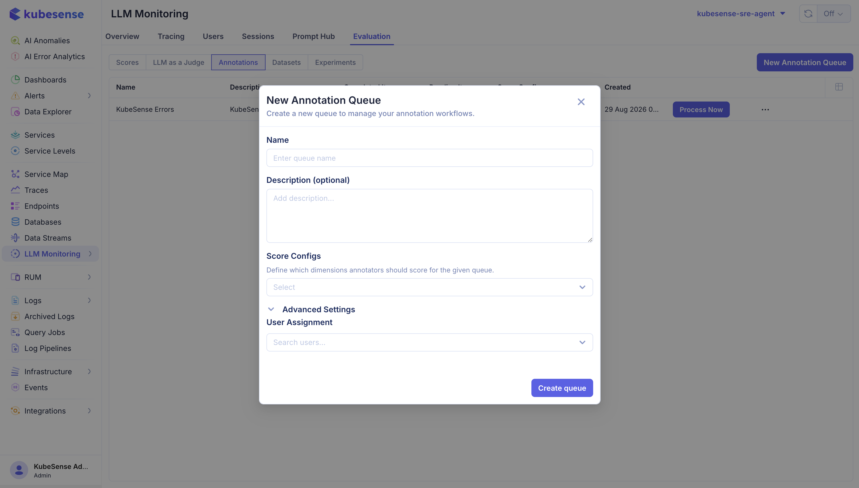This screenshot has height=488, width=859.
Task: Open the Search users dropdown
Action: [x=429, y=342]
